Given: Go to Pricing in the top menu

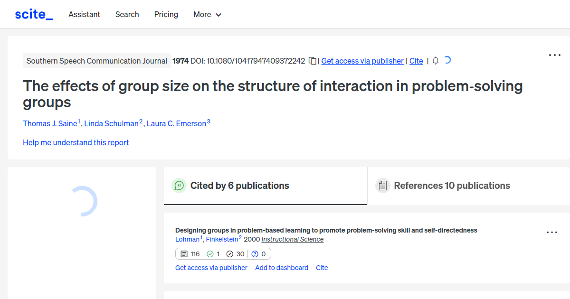Looking at the screenshot, I should (x=166, y=14).
